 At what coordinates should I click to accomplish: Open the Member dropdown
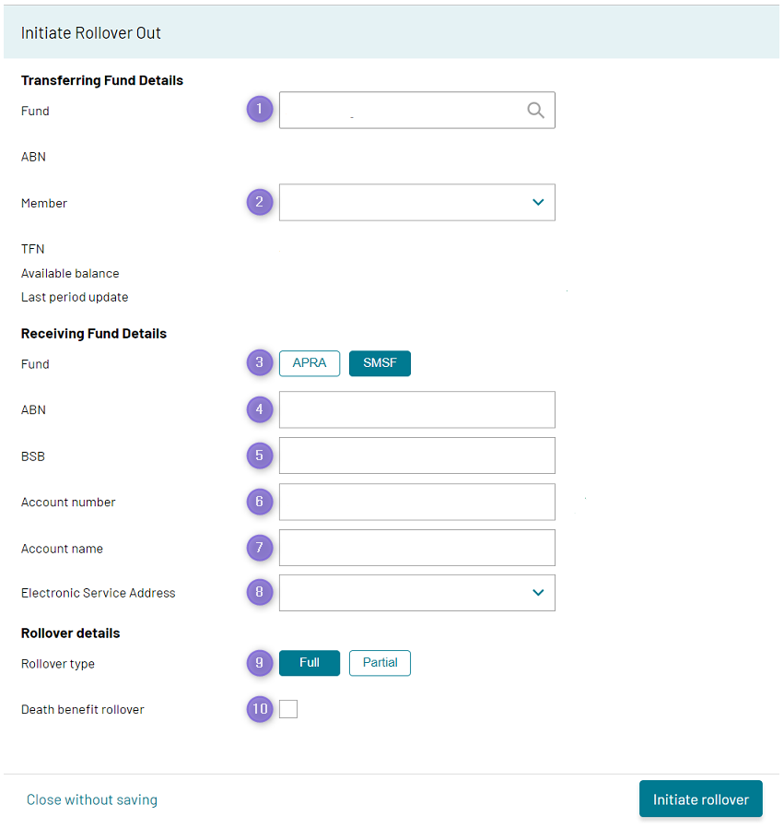click(x=417, y=203)
